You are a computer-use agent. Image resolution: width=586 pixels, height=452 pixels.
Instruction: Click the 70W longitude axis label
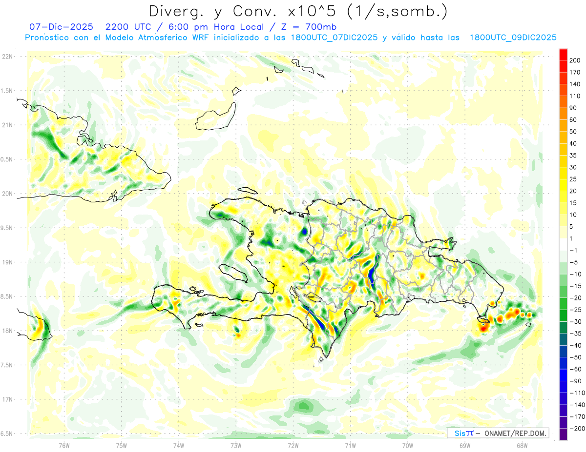point(407,445)
